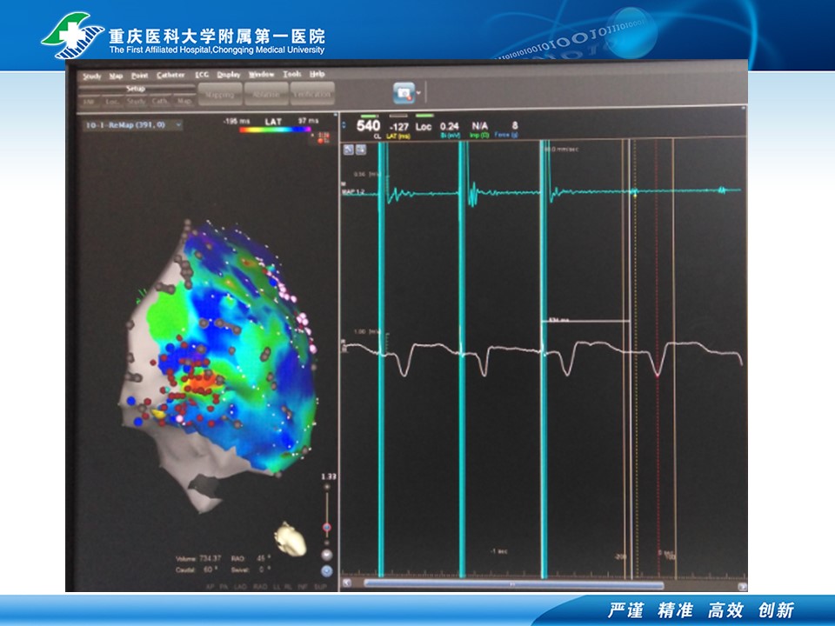Image resolution: width=835 pixels, height=626 pixels.
Task: Select the LAO view preset
Action: [241, 587]
